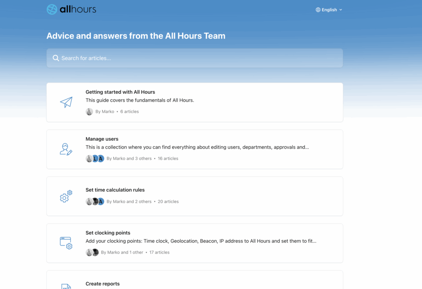
Task: Click the A avatar in Manage users card
Action: pyautogui.click(x=101, y=158)
